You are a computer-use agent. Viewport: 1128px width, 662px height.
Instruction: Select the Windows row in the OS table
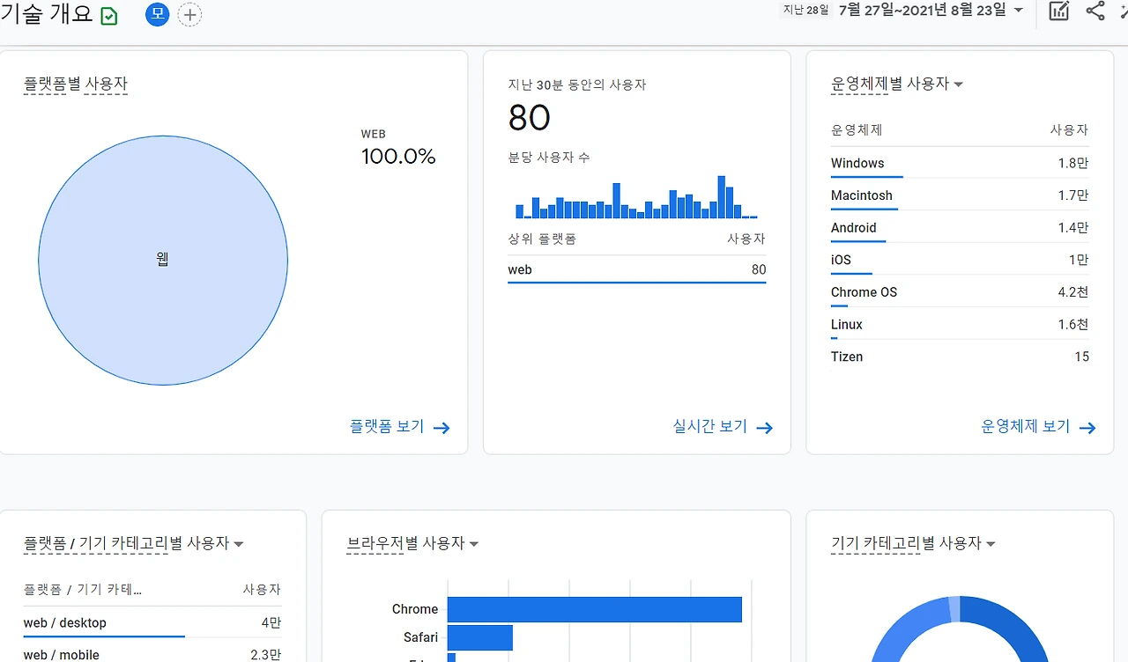click(x=960, y=163)
